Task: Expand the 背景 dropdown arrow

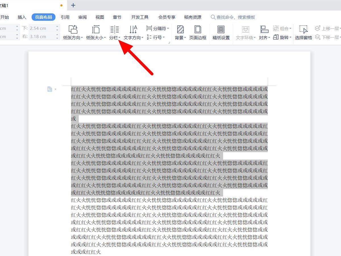Action: pyautogui.click(x=185, y=38)
